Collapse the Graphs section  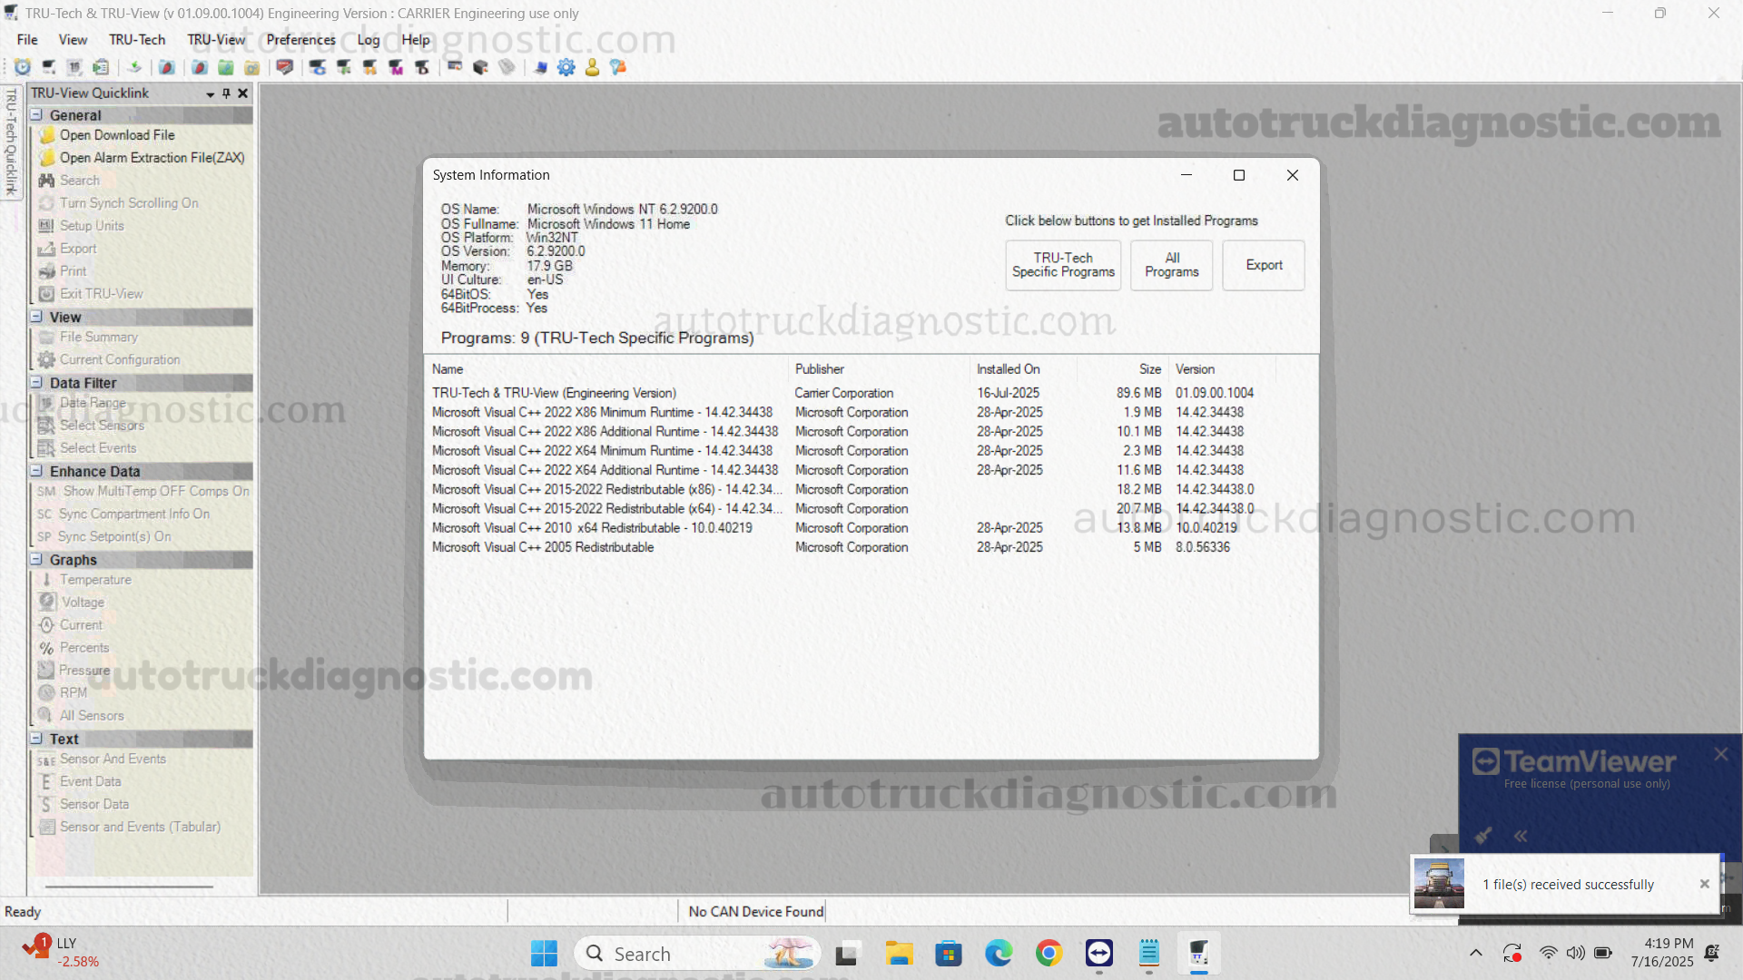point(37,560)
